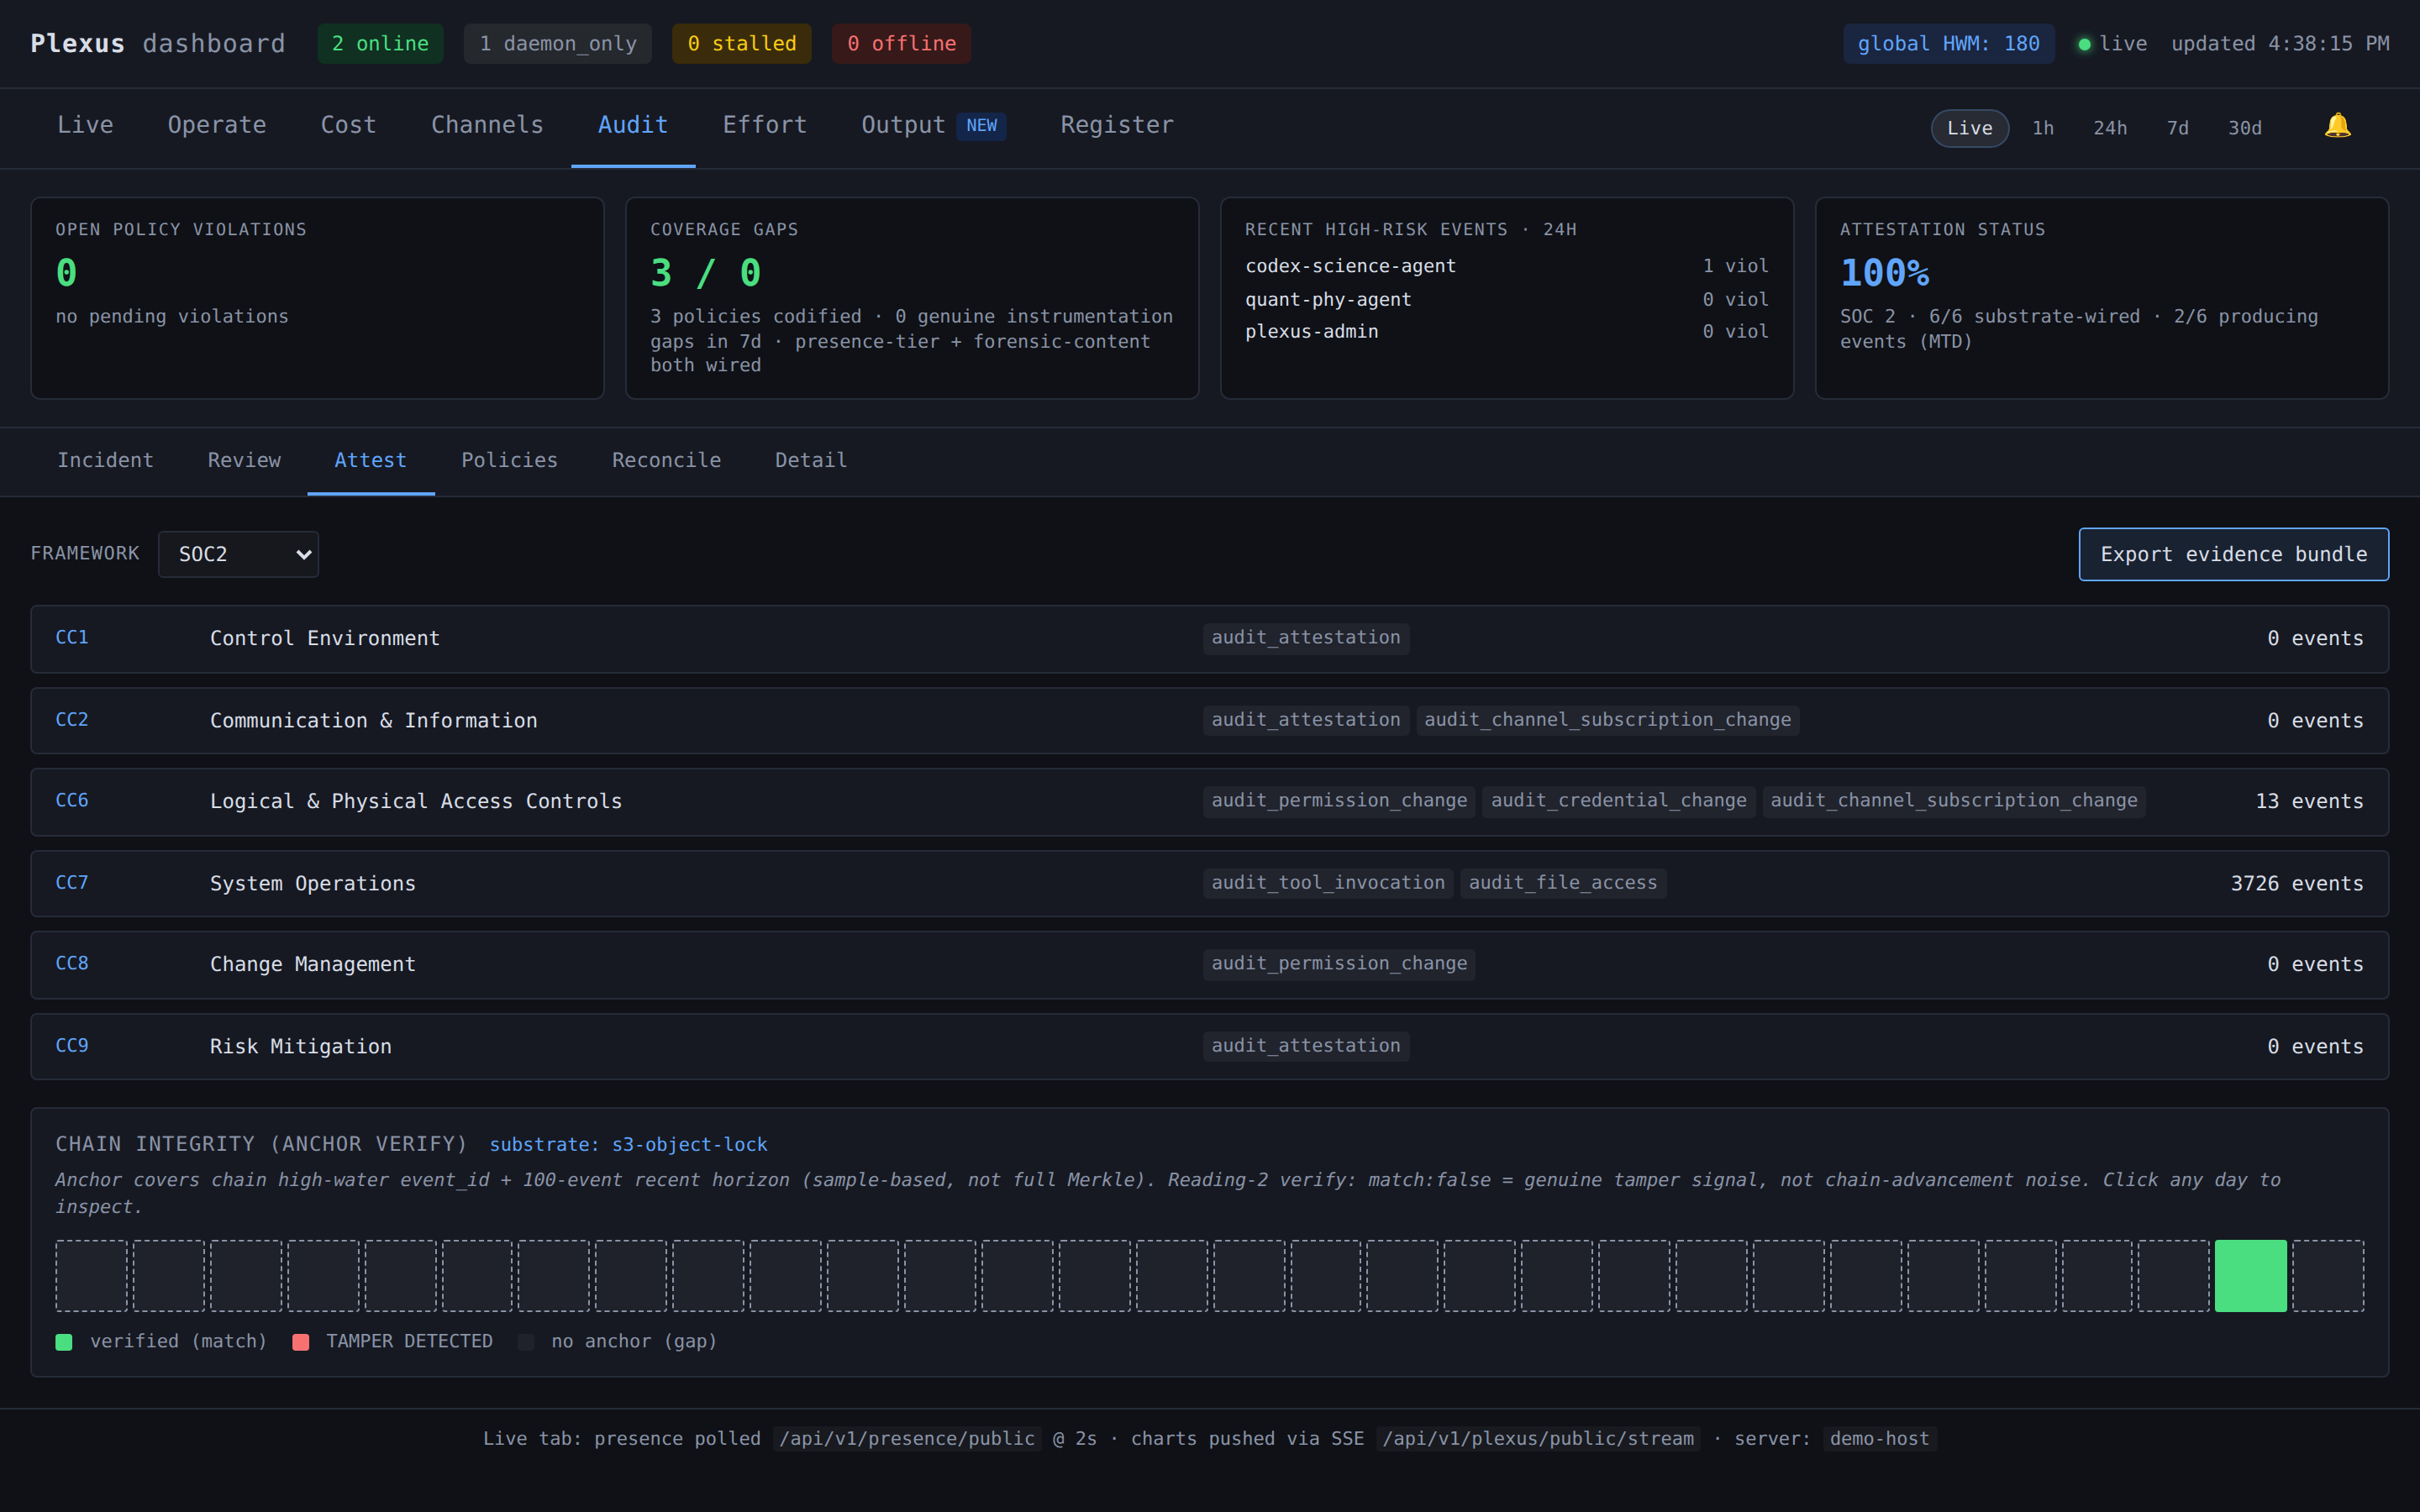Open the Open Policy Violations card
The width and height of the screenshot is (2420, 1512).
click(317, 298)
